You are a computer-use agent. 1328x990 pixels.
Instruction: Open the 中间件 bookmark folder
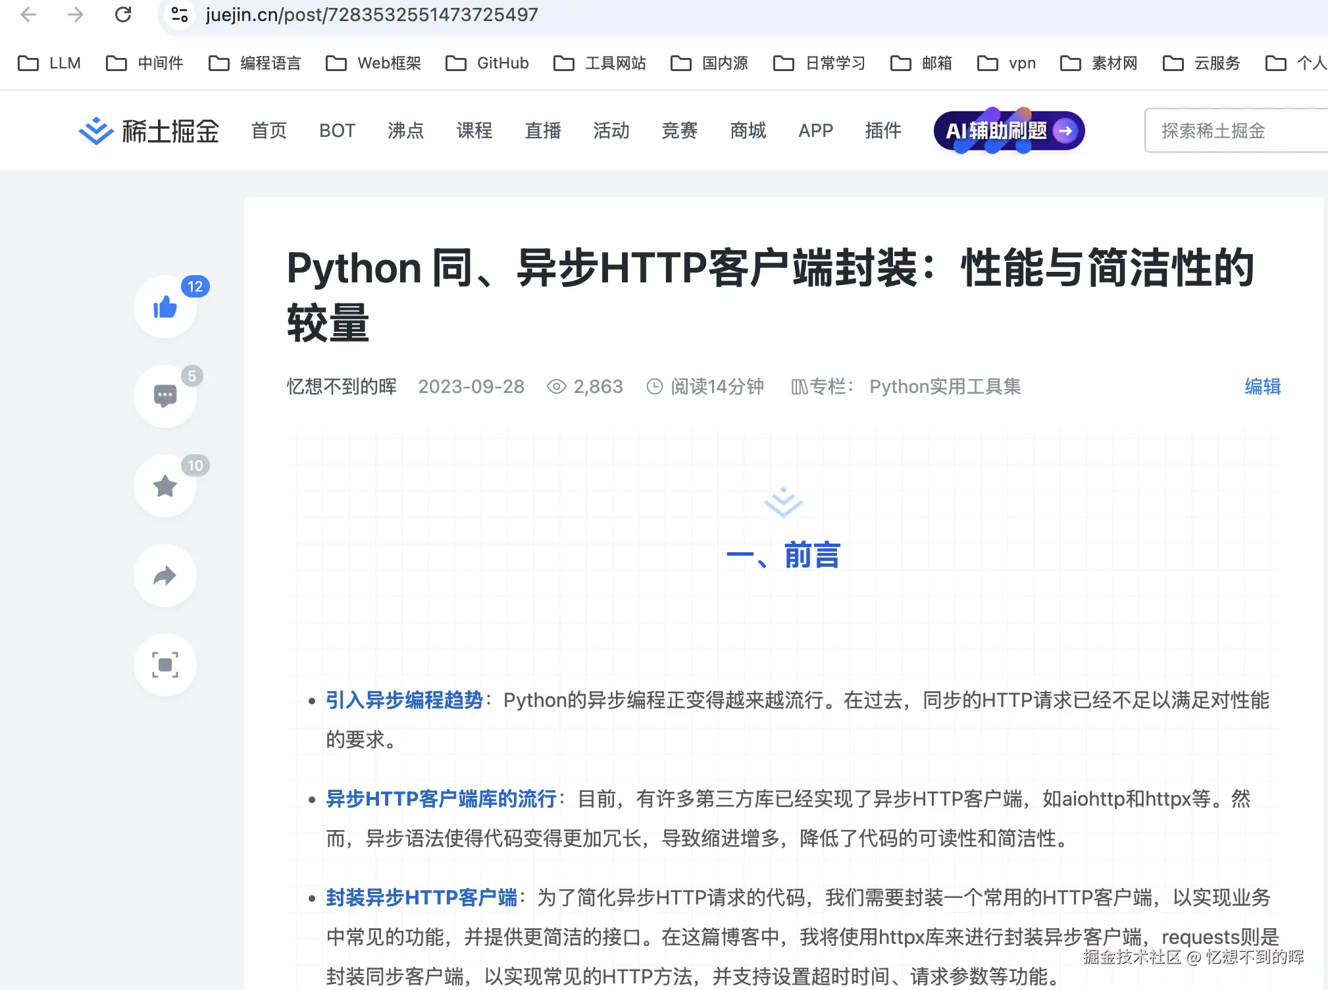(145, 63)
